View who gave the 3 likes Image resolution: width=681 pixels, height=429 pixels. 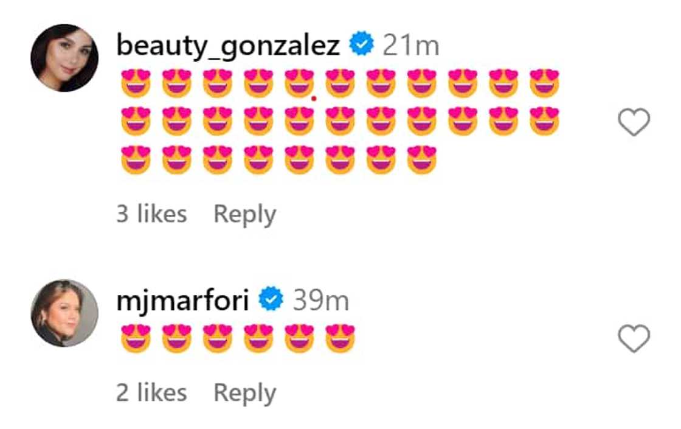coord(151,214)
